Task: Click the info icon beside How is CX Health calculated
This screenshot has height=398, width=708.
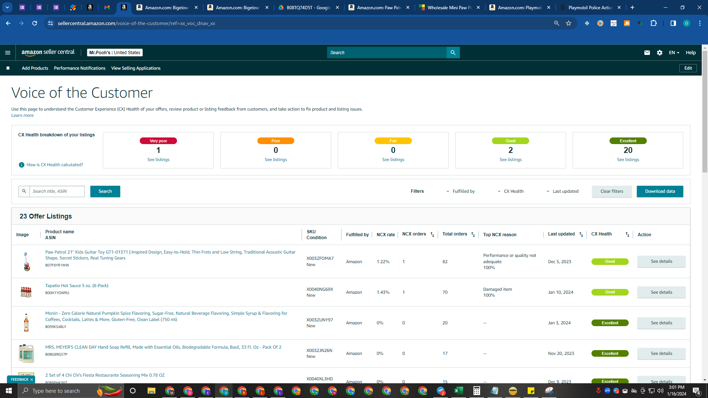Action: click(21, 165)
